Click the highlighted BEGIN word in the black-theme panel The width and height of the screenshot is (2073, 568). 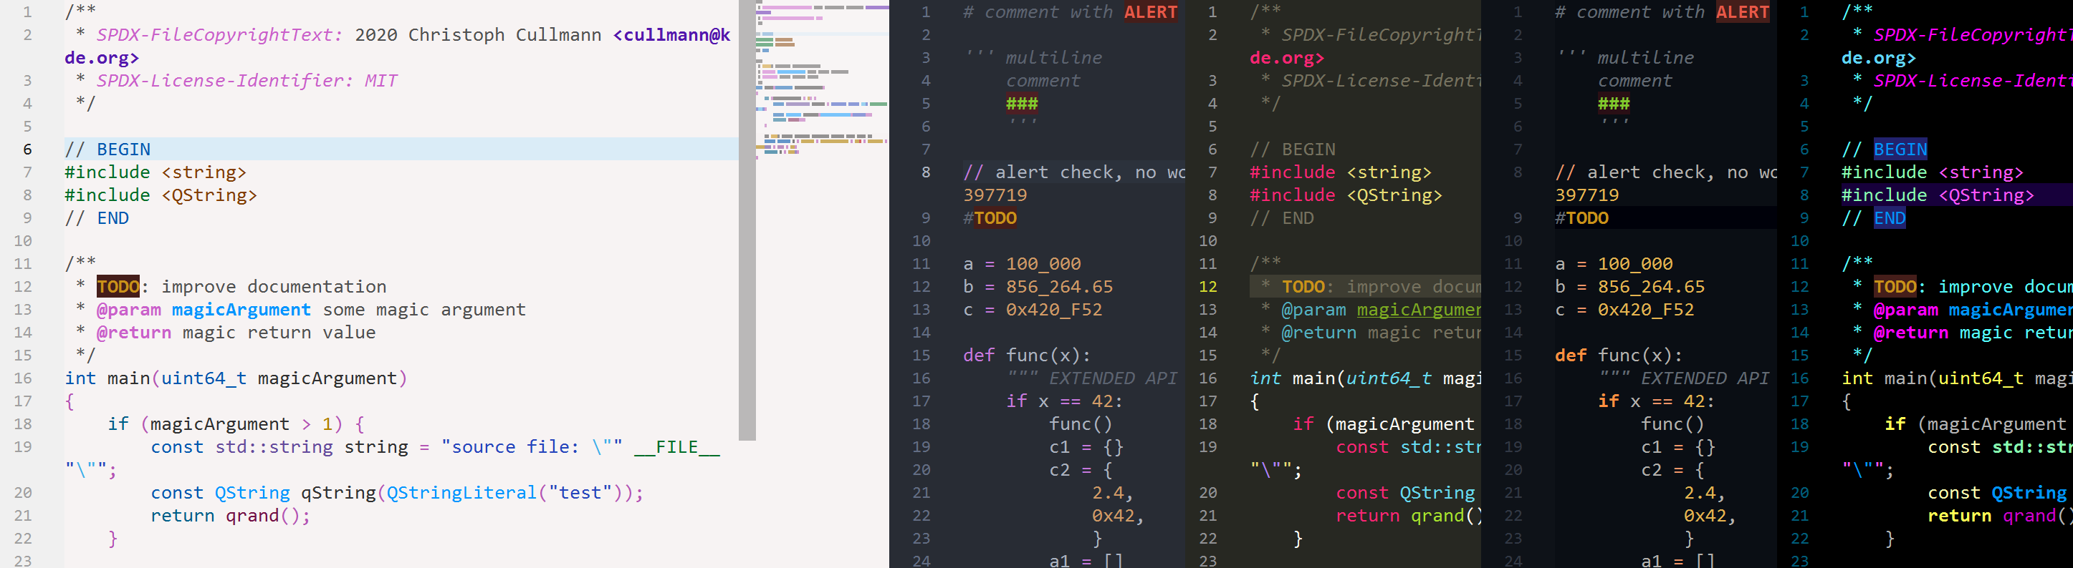(x=1899, y=150)
